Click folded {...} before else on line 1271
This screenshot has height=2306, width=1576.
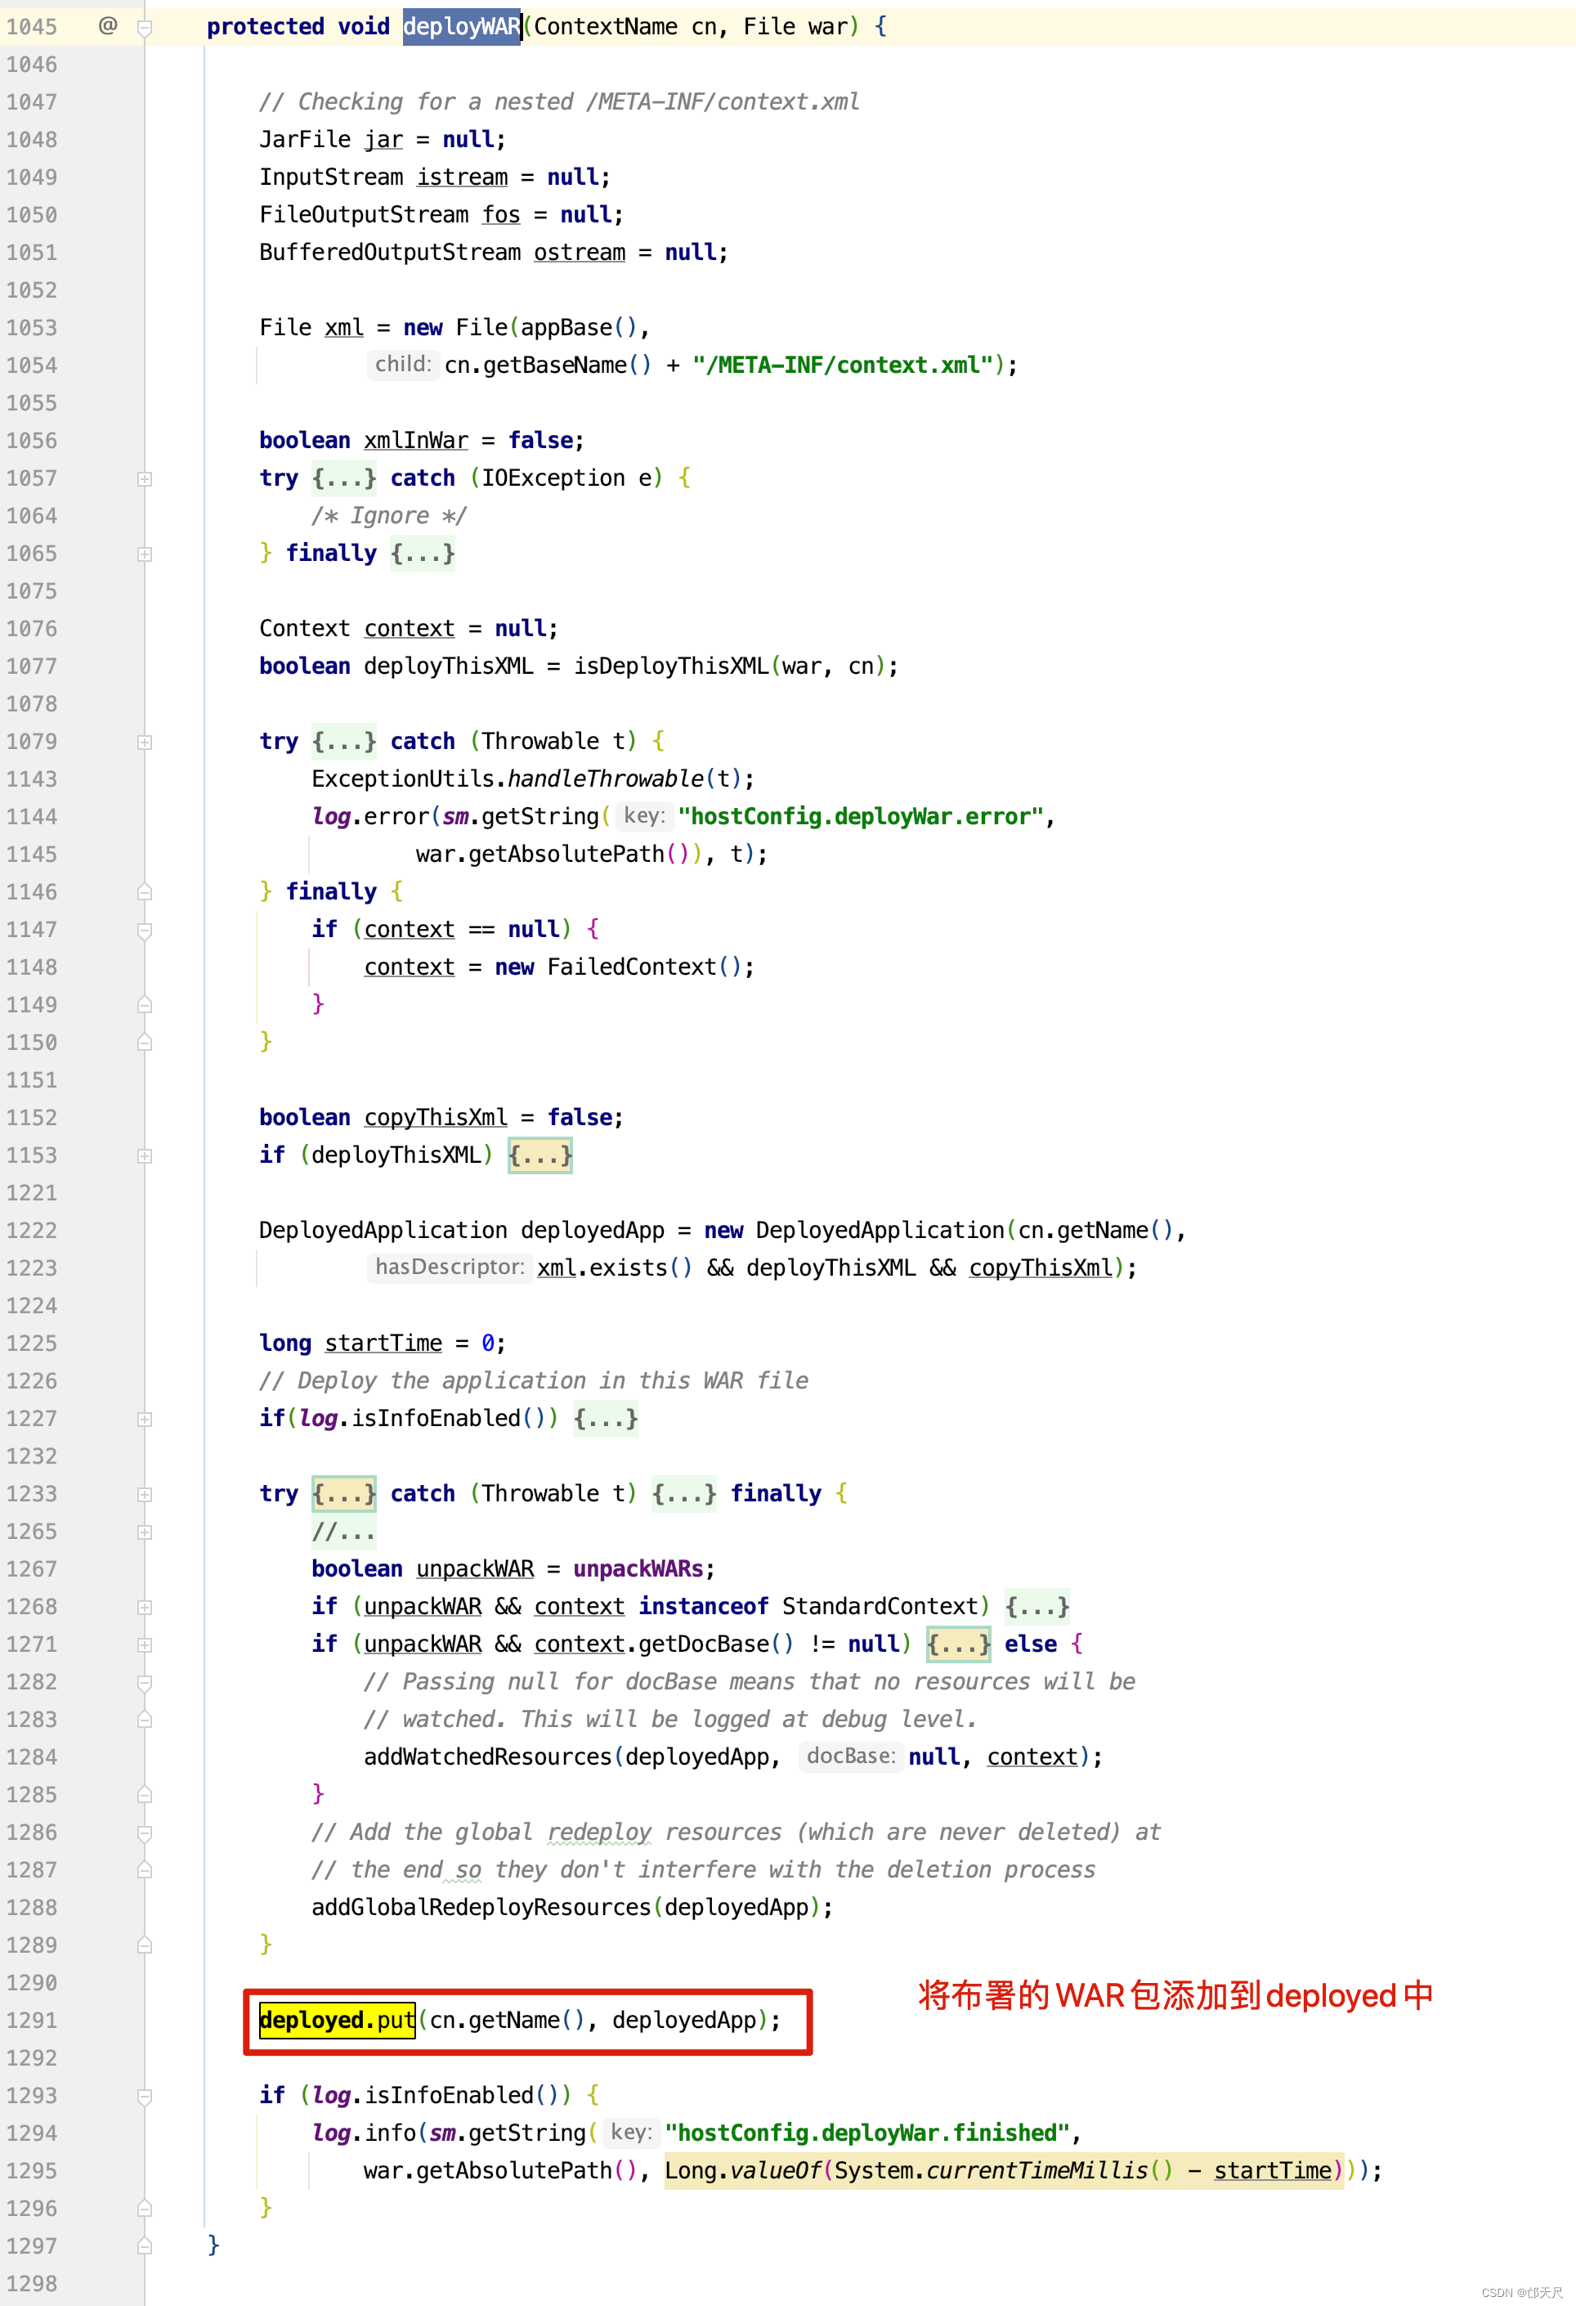tap(958, 1644)
